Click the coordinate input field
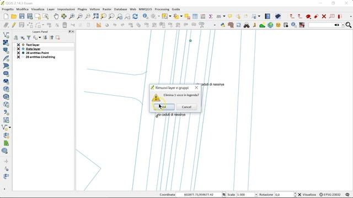353x198 pixels. pyautogui.click(x=199, y=195)
